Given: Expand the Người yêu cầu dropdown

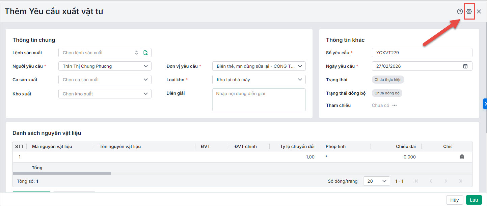Looking at the screenshot, I should (x=145, y=66).
